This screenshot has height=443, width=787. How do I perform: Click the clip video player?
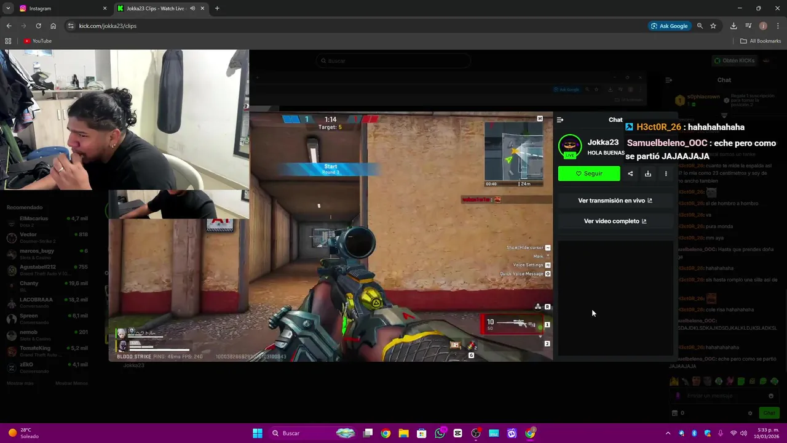(x=331, y=236)
